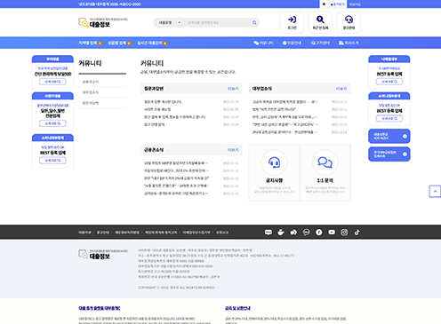
Task: Click the 1:1 문의 chat bubbles icon
Action: (325, 162)
